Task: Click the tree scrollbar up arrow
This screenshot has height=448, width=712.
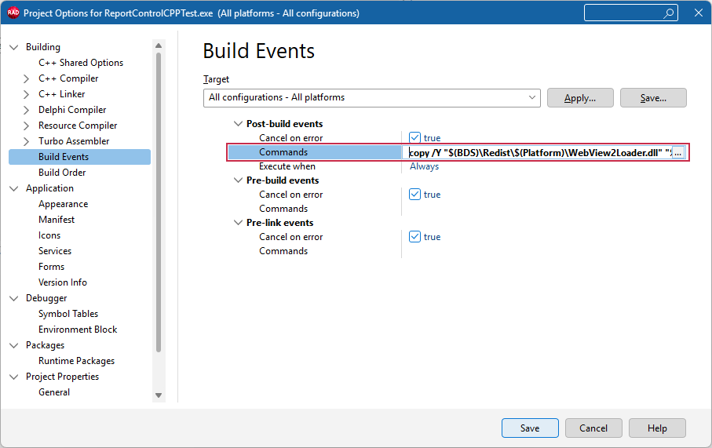Action: [159, 46]
